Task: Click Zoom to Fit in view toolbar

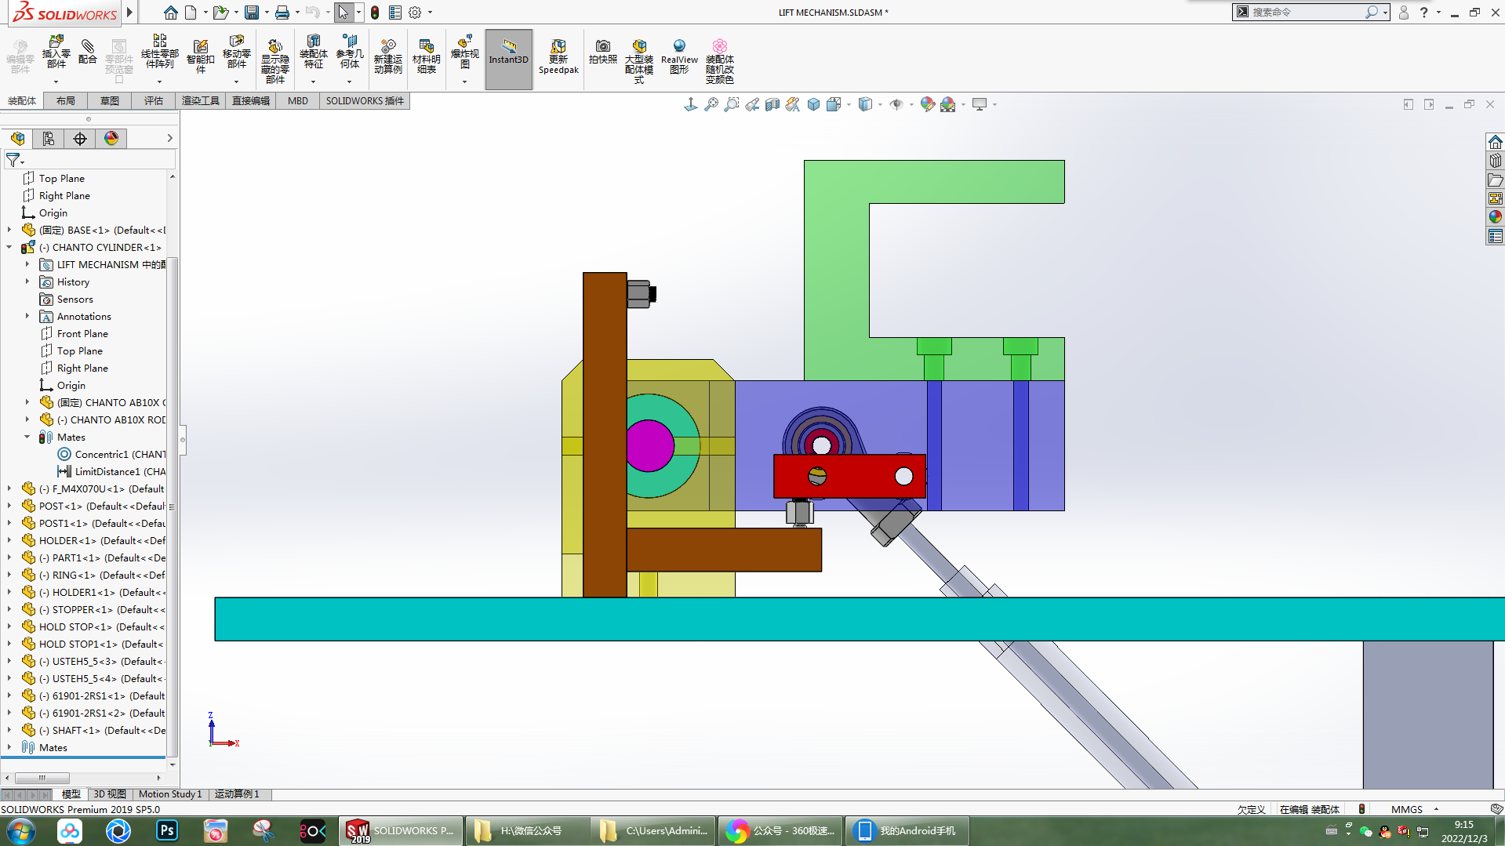Action: tap(711, 104)
